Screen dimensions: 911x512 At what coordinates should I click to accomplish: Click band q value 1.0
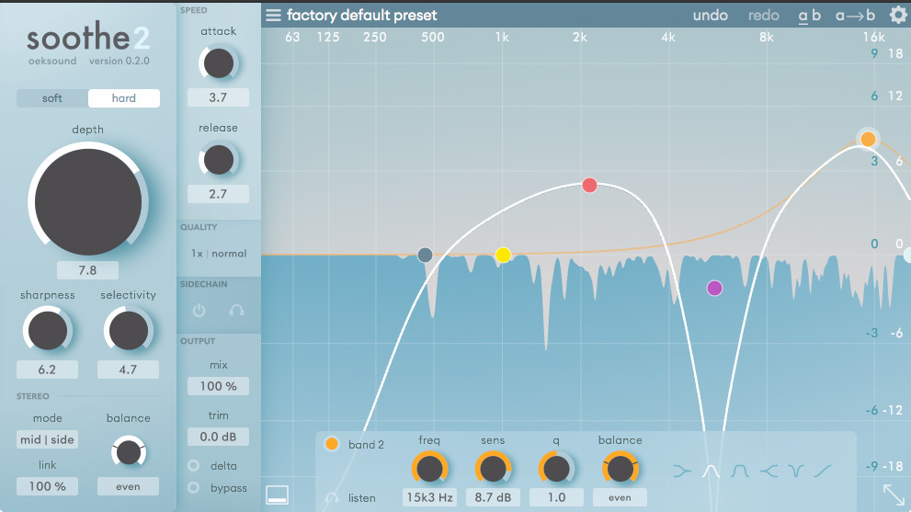coord(556,497)
